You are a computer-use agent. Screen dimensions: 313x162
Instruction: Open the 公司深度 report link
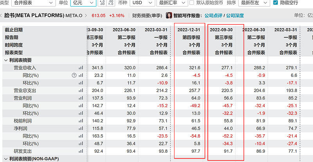pyautogui.click(x=235, y=16)
